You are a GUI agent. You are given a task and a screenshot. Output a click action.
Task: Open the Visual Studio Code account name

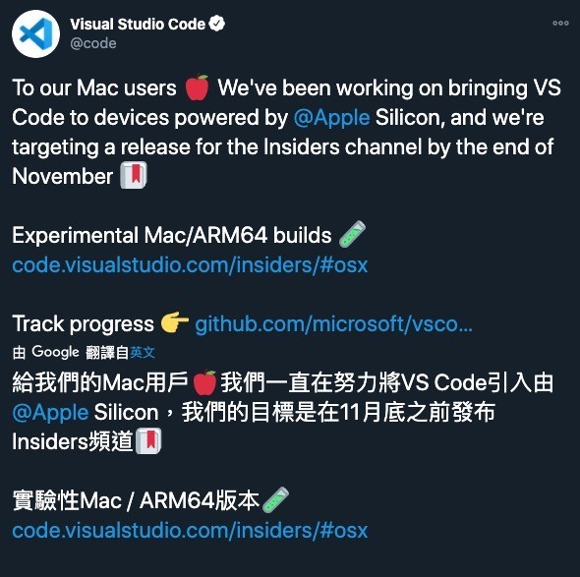(138, 24)
